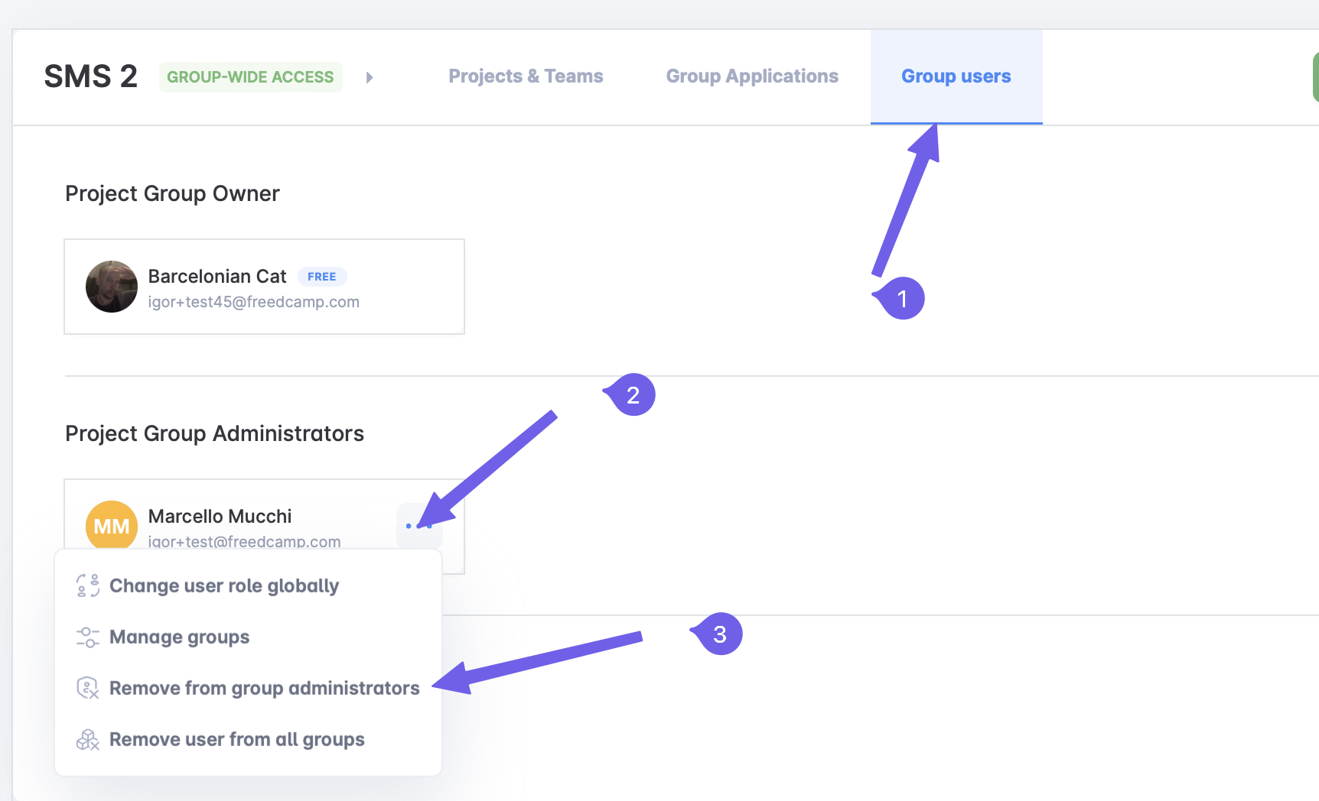Click the FREE badge beside Barcelonian Cat

click(321, 277)
